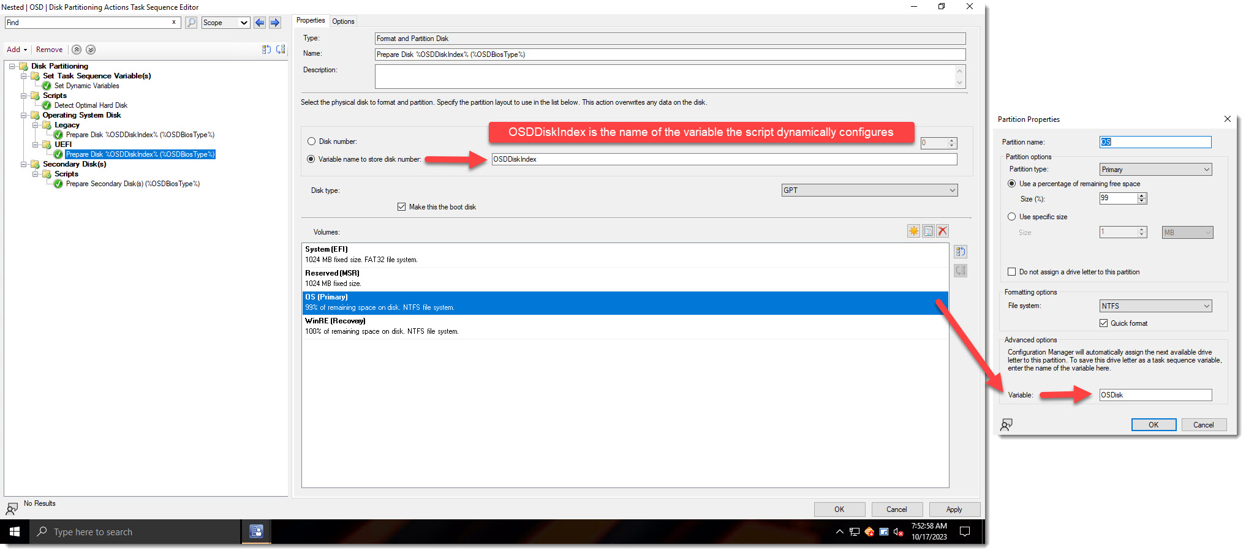Collapse the Legacy group

click(x=36, y=125)
